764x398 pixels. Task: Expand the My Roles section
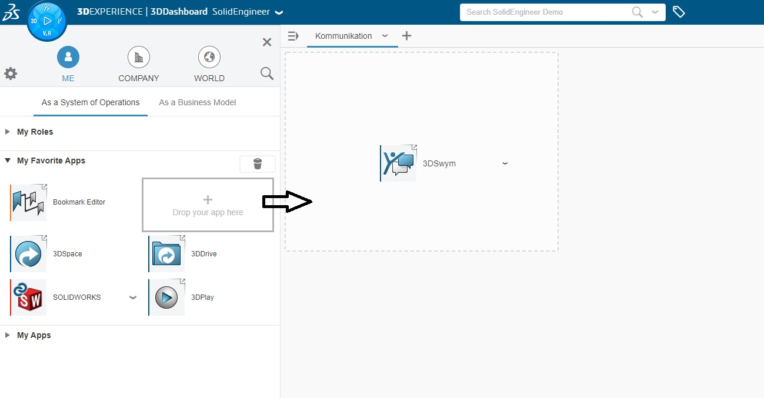8,132
